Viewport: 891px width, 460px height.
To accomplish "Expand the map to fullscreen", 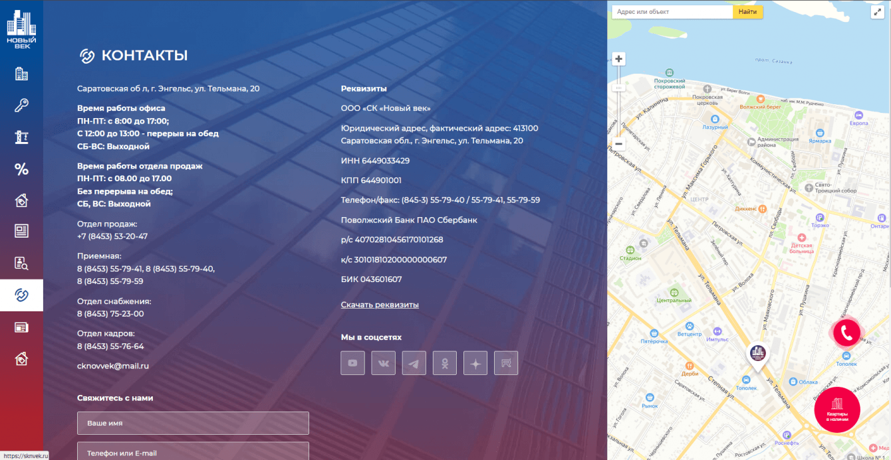I will (x=876, y=12).
